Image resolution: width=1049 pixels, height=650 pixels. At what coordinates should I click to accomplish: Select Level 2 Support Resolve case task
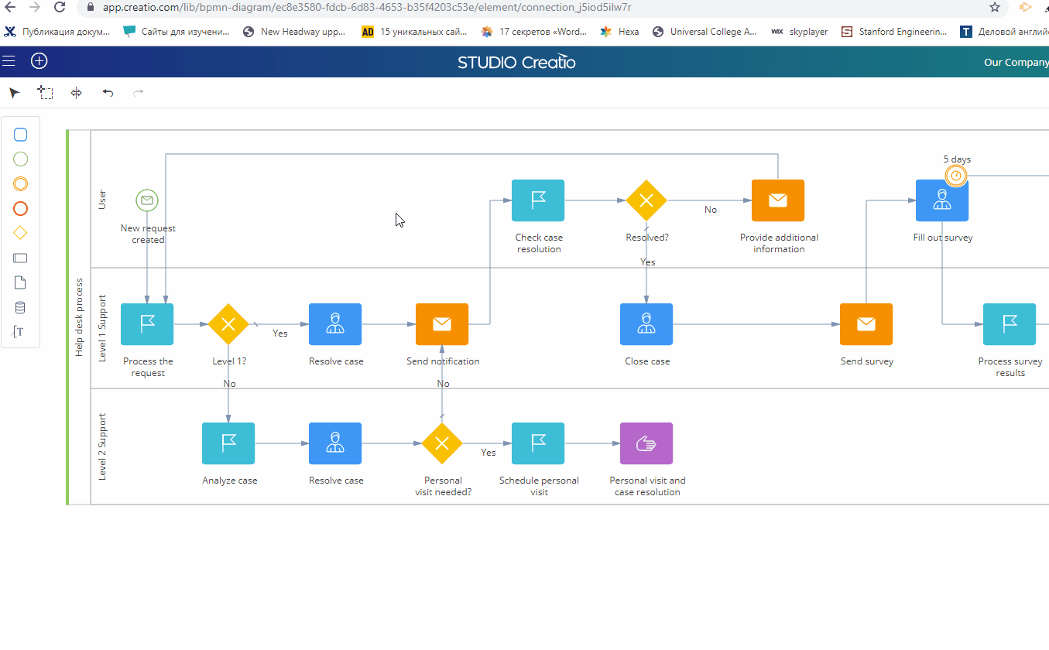tap(335, 443)
